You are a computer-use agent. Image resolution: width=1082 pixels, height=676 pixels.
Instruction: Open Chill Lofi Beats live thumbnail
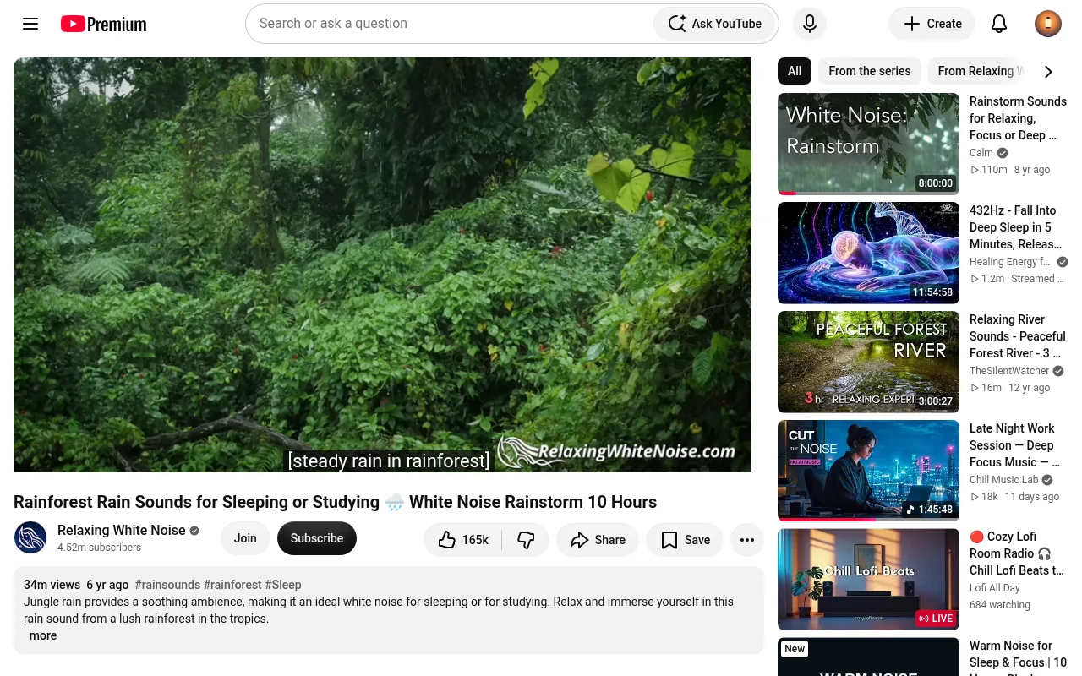(868, 580)
